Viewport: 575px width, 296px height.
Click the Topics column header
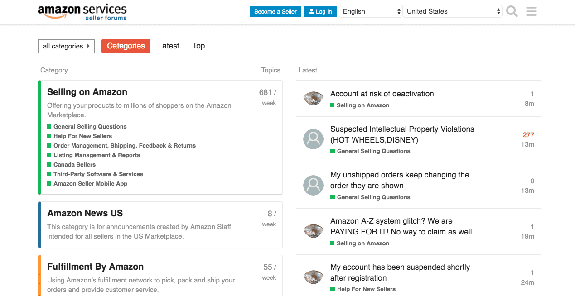[x=271, y=70]
